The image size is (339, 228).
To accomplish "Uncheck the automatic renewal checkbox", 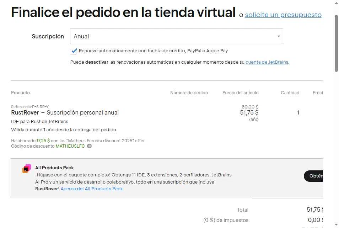I will pos(74,51).
